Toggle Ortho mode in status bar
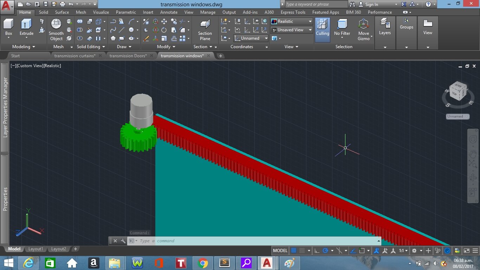 317,251
